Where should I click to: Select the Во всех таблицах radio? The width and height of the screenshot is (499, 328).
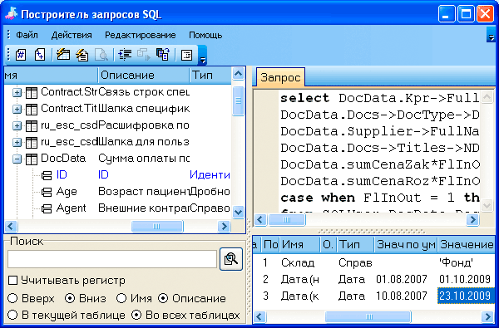click(136, 315)
